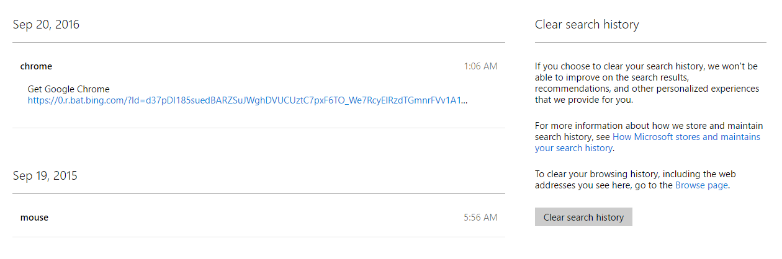
Task: Click the Clear search history panel heading
Action: tap(587, 25)
